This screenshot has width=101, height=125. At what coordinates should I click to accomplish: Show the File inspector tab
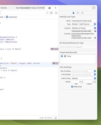(x=73, y=13)
